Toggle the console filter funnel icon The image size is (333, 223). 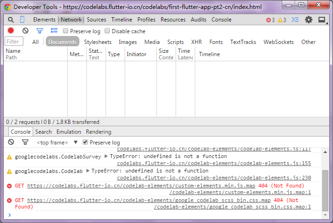coord(25,142)
